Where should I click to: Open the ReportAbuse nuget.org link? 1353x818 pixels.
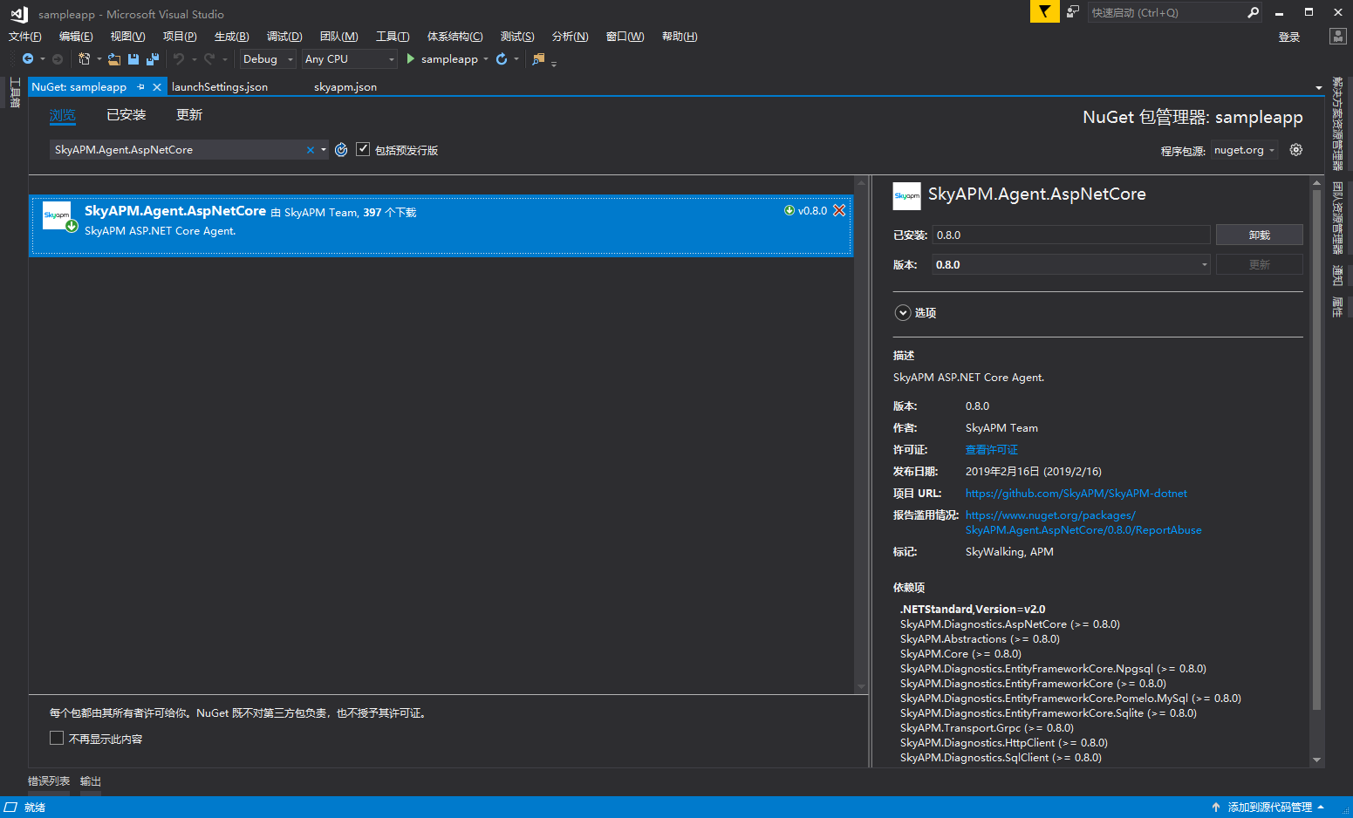tap(1083, 522)
